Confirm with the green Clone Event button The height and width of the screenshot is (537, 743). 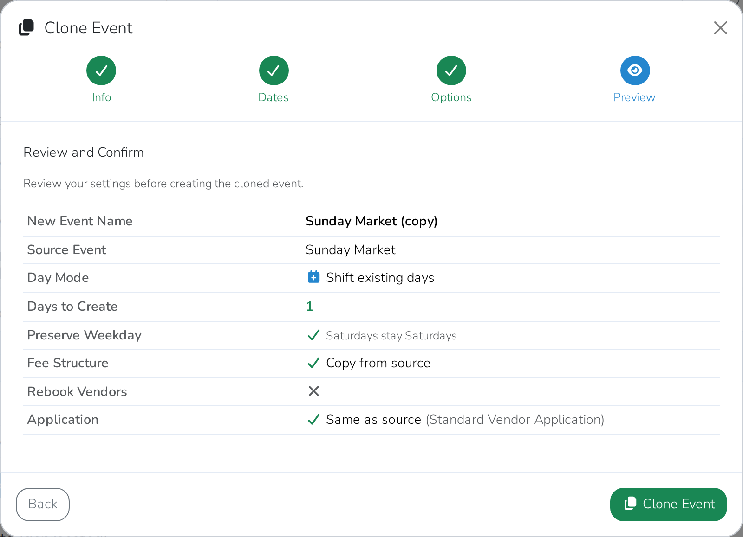pos(668,504)
